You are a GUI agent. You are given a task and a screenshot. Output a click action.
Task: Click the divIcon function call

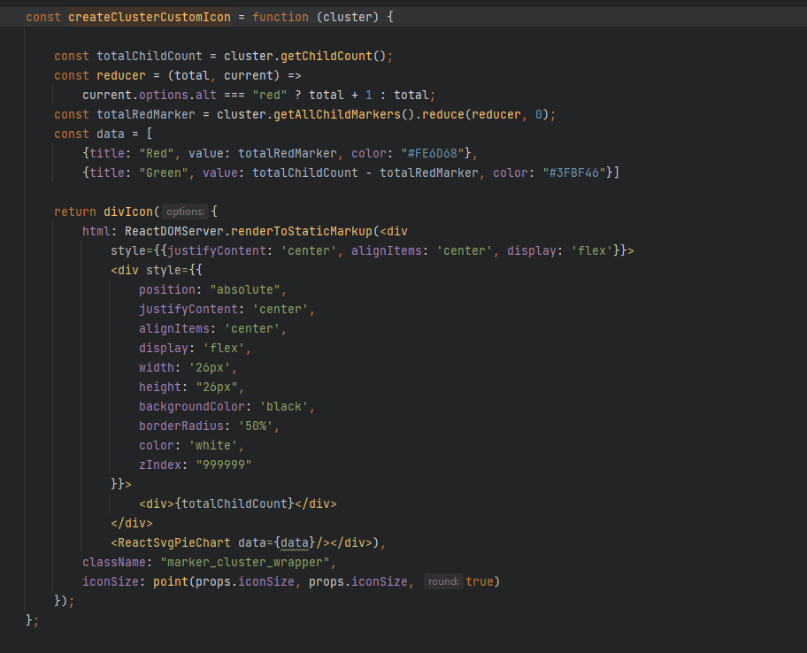tap(128, 211)
